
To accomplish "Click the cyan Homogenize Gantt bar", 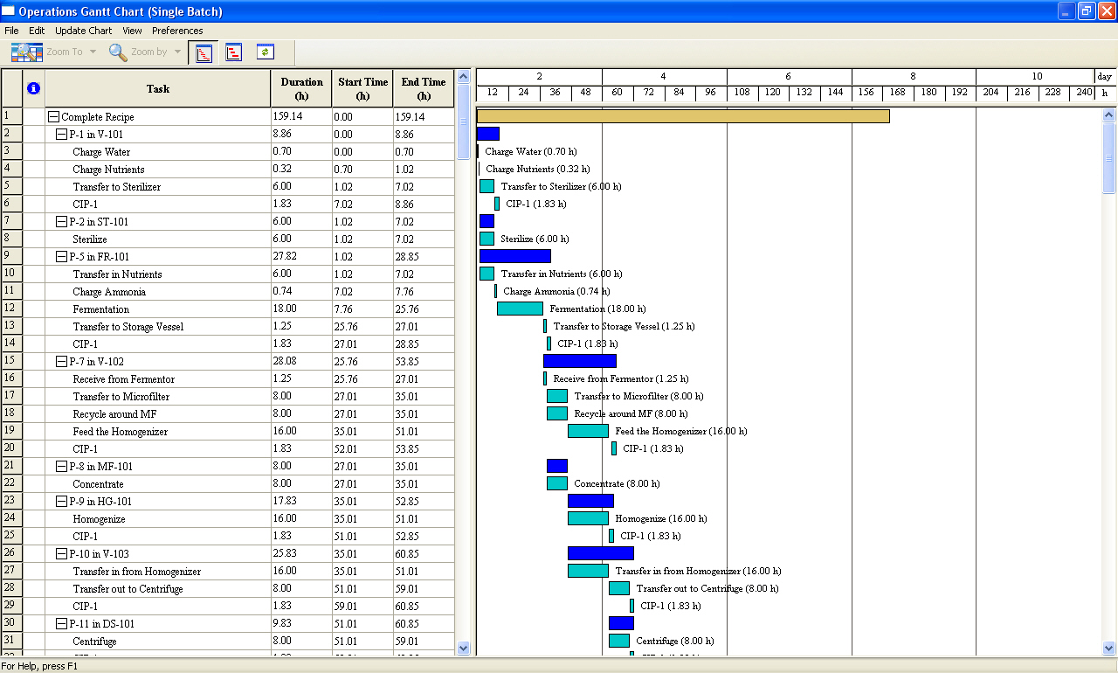I will 588,518.
